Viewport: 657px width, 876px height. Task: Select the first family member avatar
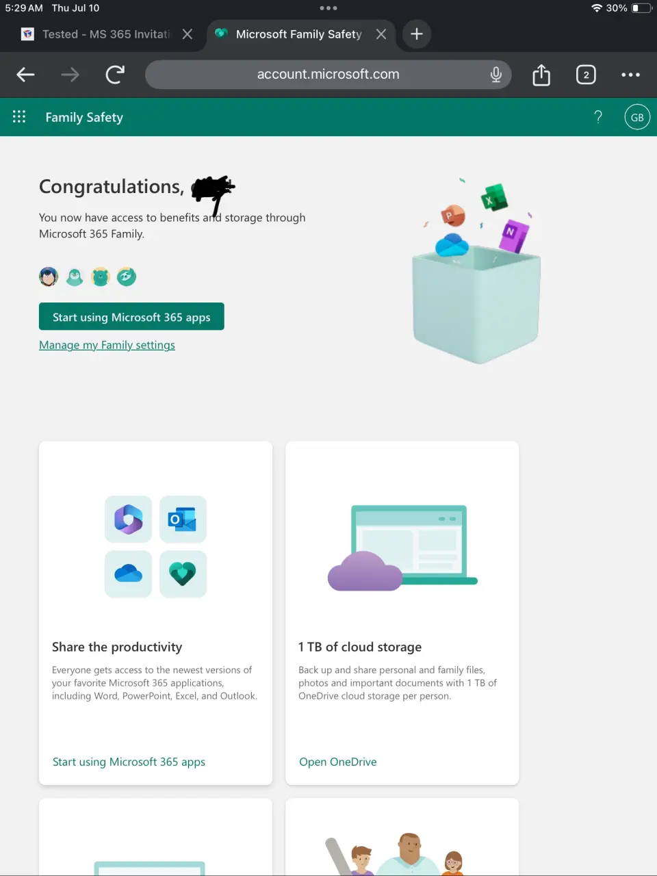pyautogui.click(x=49, y=276)
